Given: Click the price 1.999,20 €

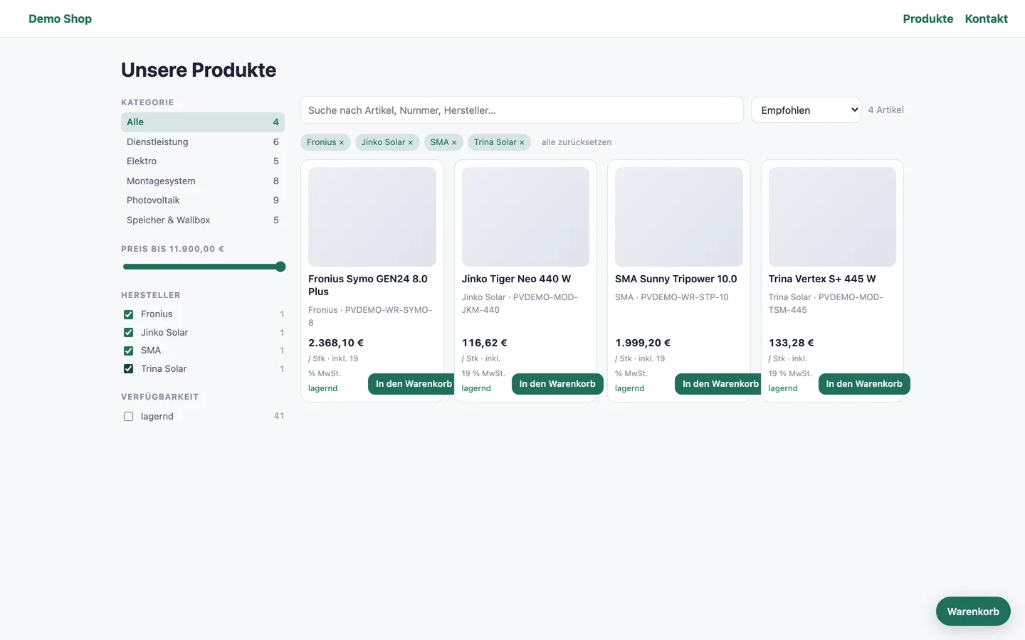Looking at the screenshot, I should (643, 343).
